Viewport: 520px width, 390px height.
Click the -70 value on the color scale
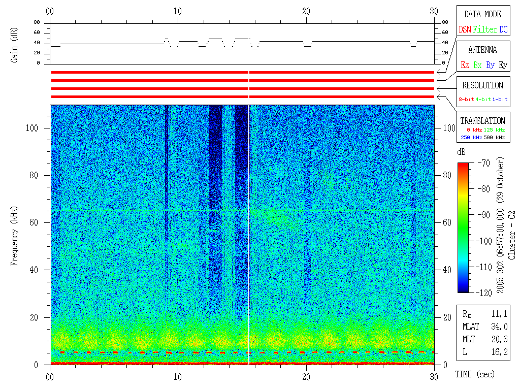(x=484, y=163)
